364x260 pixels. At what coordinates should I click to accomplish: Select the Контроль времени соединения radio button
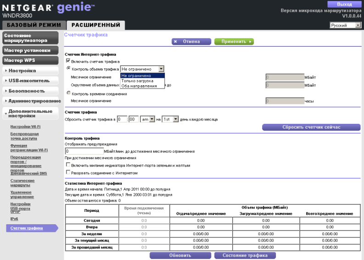click(x=68, y=93)
